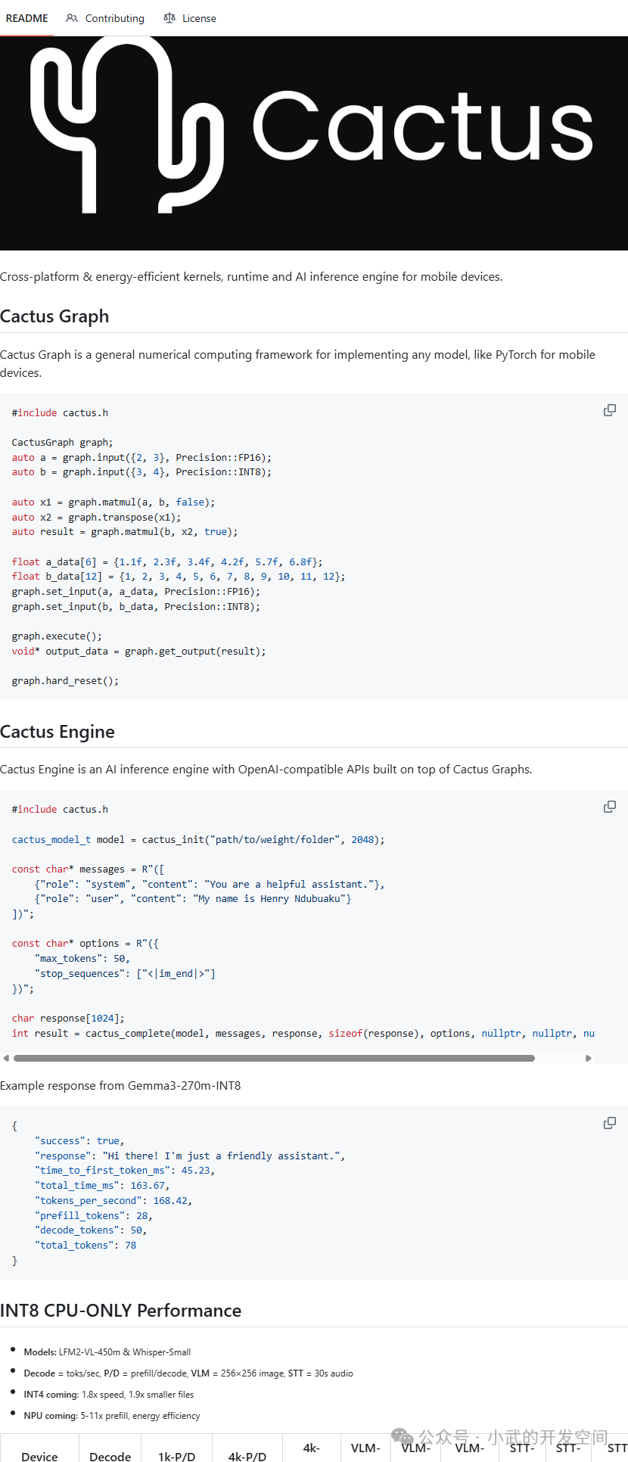Image resolution: width=628 pixels, height=1462 pixels.
Task: Click the scale icon beside License
Action: tap(169, 18)
